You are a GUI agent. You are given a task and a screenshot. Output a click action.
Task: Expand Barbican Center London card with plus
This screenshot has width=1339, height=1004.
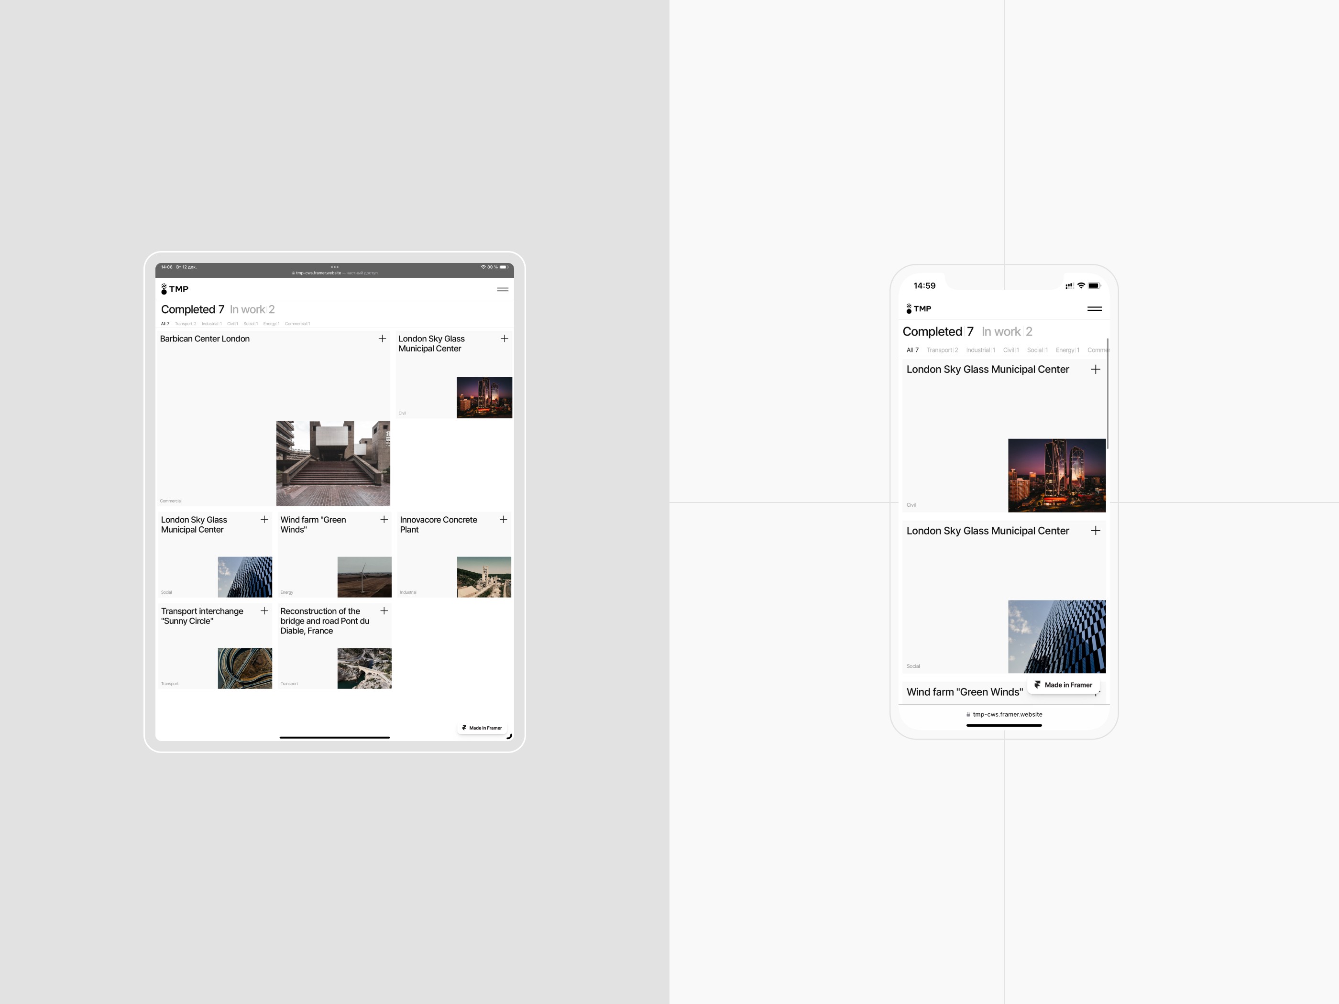[x=382, y=339]
